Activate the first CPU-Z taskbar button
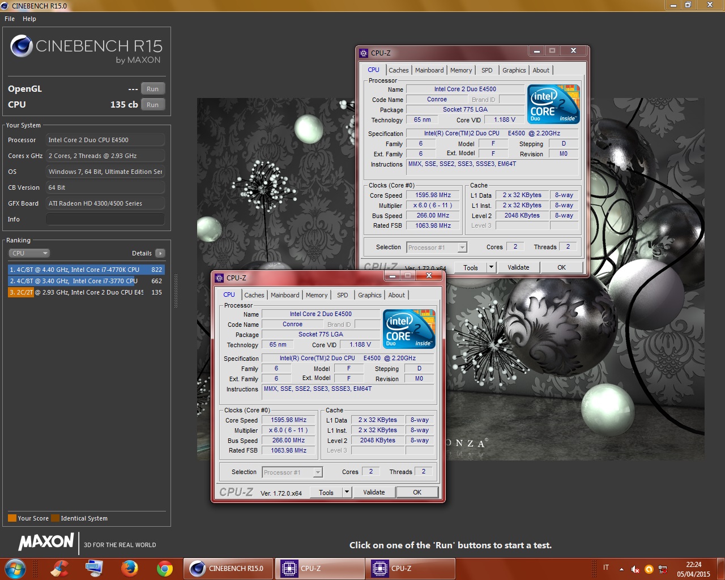 [320, 568]
